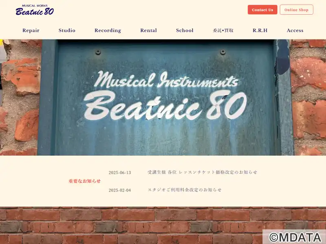326x244 pixels.
Task: Click the R.R.H navigation link
Action: coord(260,30)
